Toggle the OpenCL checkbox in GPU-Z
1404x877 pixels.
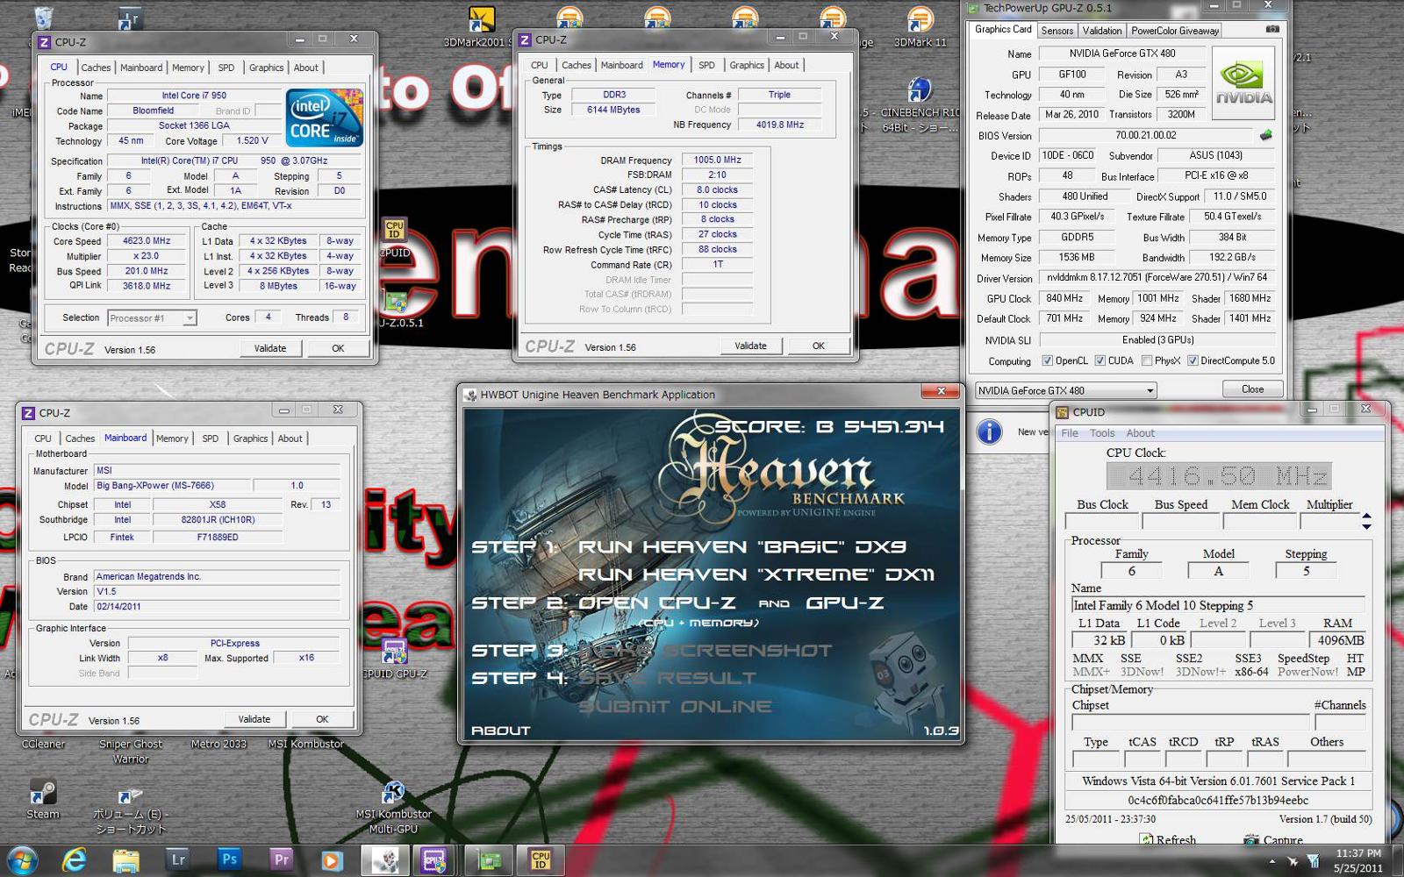(x=1047, y=360)
